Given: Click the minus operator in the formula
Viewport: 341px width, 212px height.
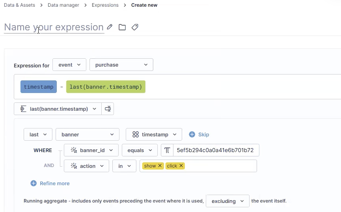Looking at the screenshot, I should [61, 87].
